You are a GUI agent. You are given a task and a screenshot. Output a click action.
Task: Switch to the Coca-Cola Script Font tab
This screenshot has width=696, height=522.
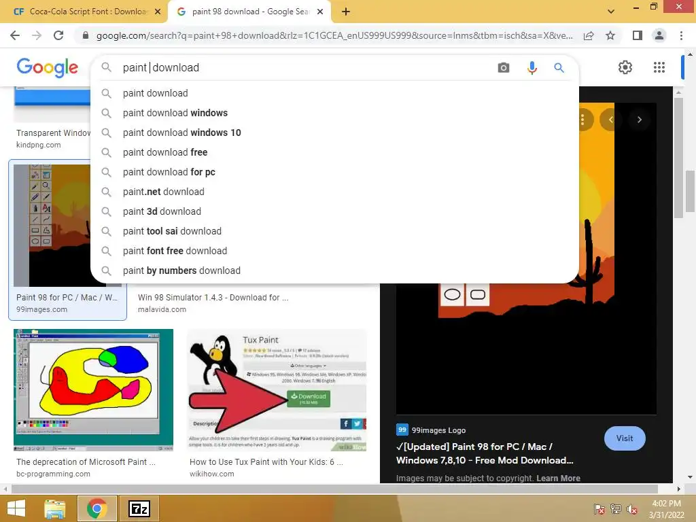click(84, 12)
